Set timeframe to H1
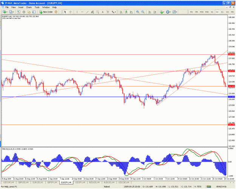The image size is (236, 189). [212, 12]
